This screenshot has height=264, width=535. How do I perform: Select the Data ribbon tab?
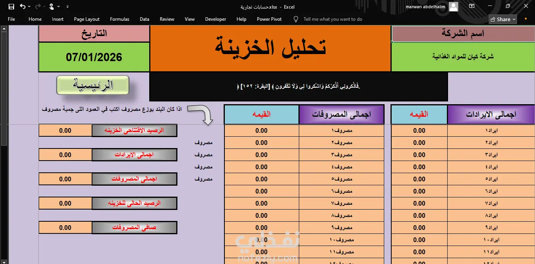pos(145,19)
